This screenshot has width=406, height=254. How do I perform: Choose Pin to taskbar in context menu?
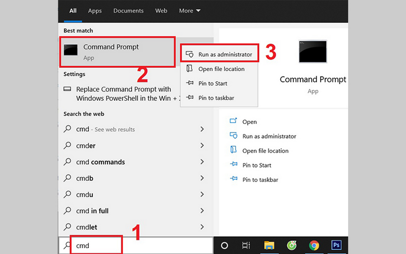[x=219, y=98]
